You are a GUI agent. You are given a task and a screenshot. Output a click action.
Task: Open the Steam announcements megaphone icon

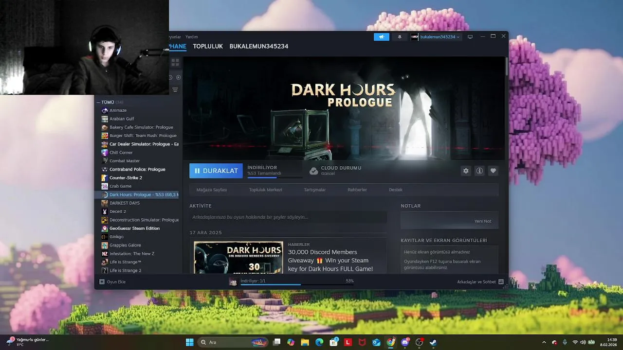pyautogui.click(x=382, y=37)
